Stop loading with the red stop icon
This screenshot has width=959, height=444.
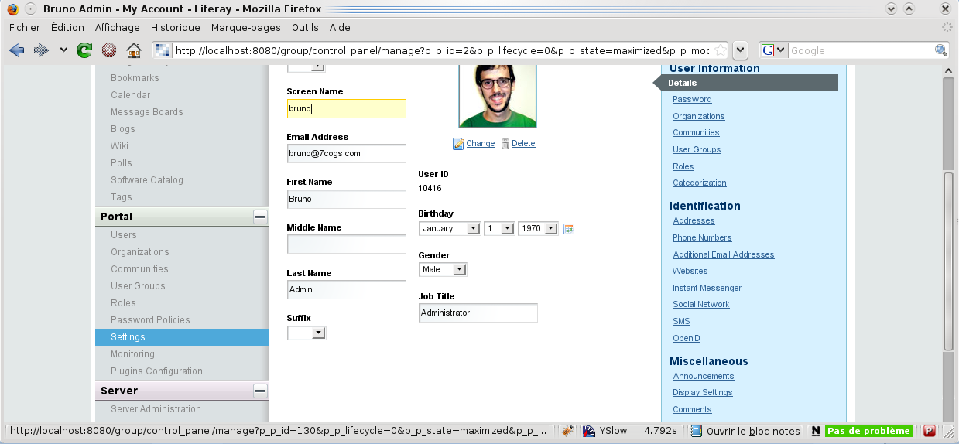click(x=109, y=50)
